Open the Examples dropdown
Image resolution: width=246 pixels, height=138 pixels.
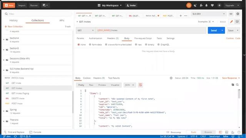pos(206,21)
